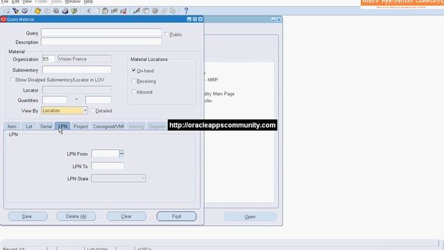Image resolution: width=444 pixels, height=250 pixels.
Task: Click the Switch Responsibilities toolbar icon
Action: click(55, 11)
